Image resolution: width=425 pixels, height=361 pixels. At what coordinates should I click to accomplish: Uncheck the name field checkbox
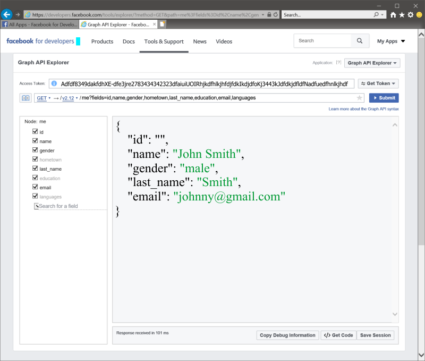click(35, 141)
